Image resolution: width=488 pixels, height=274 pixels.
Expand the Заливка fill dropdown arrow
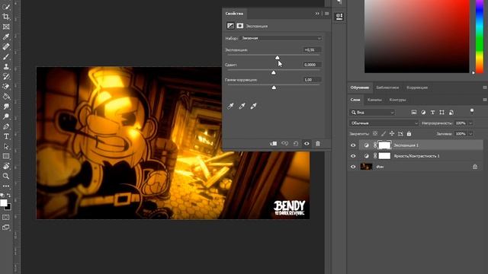click(x=470, y=134)
